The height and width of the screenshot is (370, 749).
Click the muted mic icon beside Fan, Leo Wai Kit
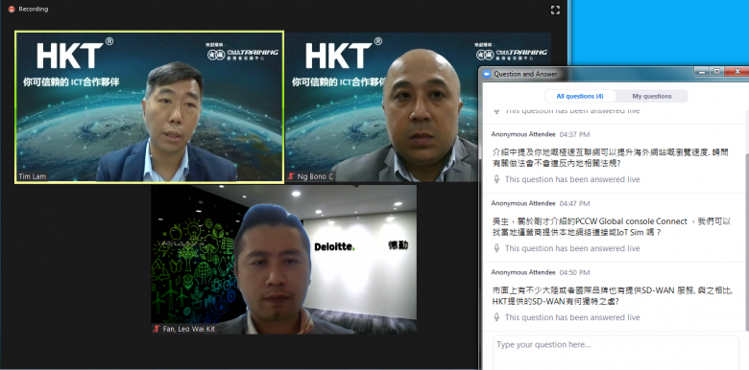coord(157,329)
